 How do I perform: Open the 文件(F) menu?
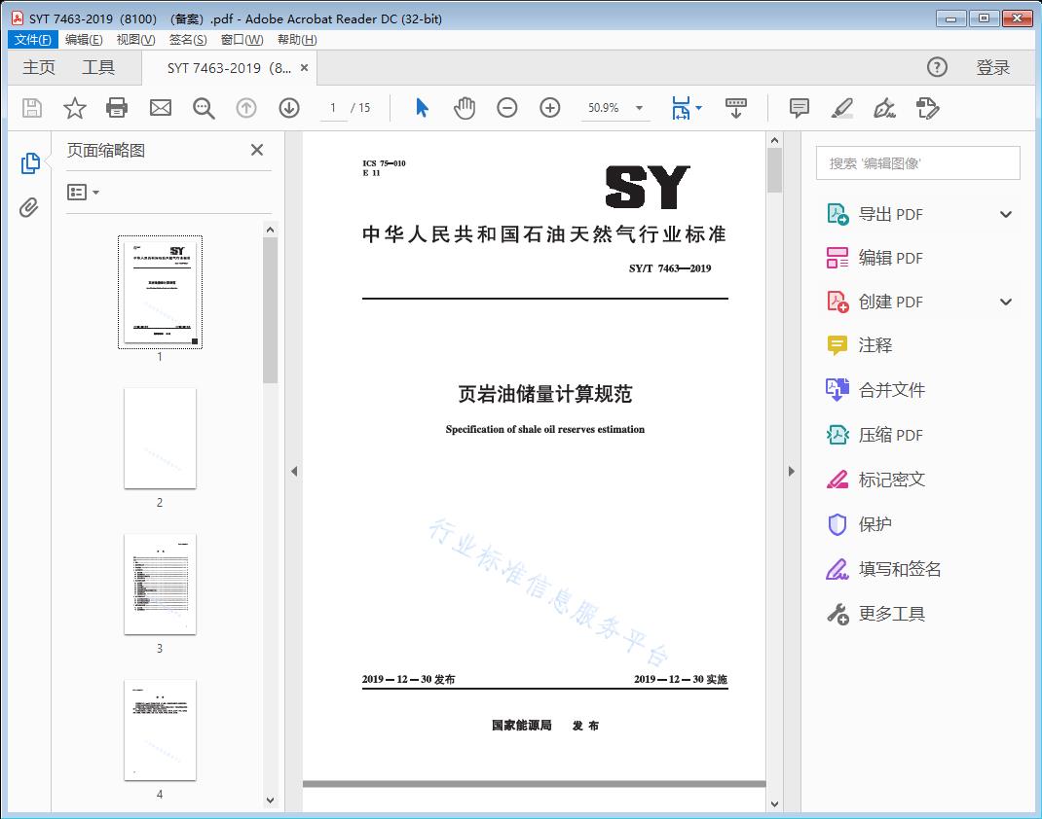[33, 40]
